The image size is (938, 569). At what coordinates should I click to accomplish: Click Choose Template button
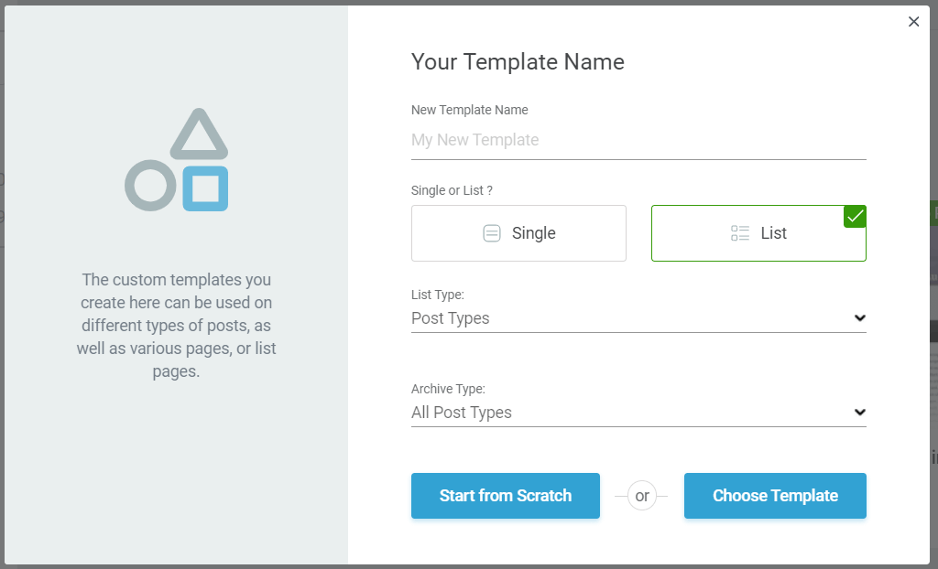[775, 496]
